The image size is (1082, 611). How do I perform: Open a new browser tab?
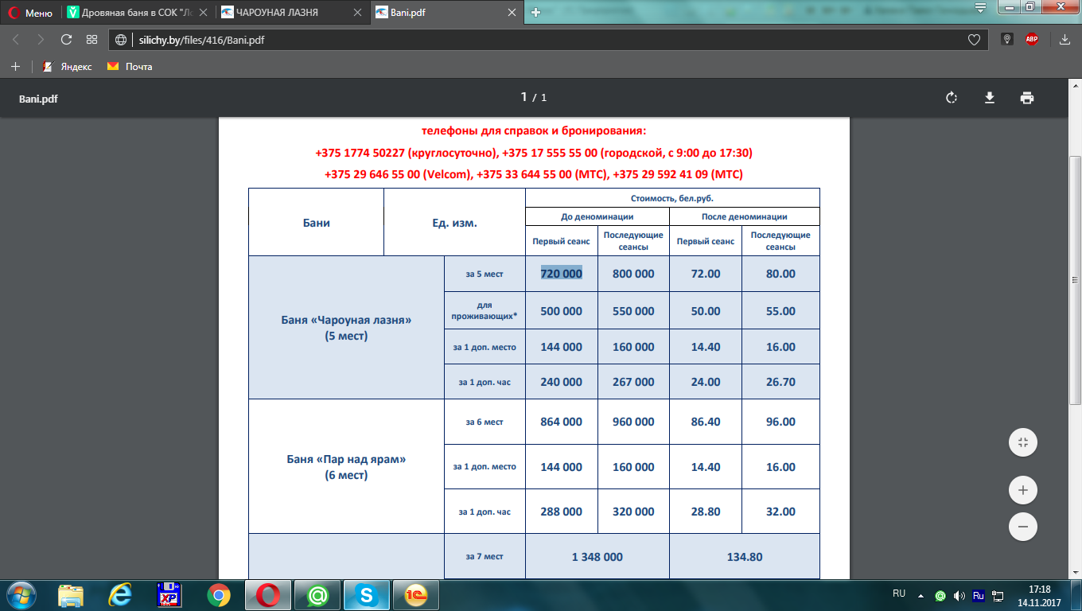[x=535, y=12]
